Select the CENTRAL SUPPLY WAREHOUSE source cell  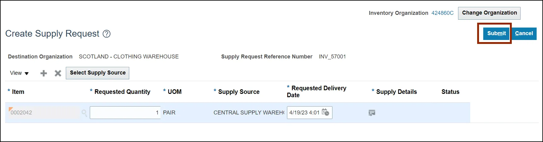click(248, 113)
